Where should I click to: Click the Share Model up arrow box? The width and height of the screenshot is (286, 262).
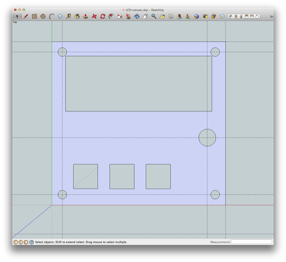click(x=214, y=17)
